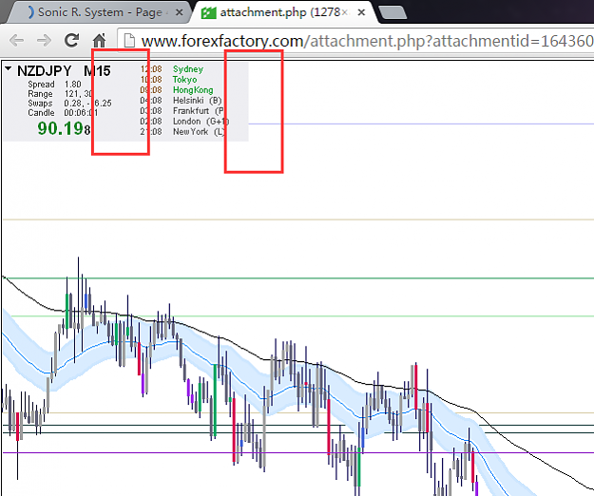Expand the NZDJPY chart triangle arrow
The width and height of the screenshot is (594, 496).
pyautogui.click(x=8, y=68)
